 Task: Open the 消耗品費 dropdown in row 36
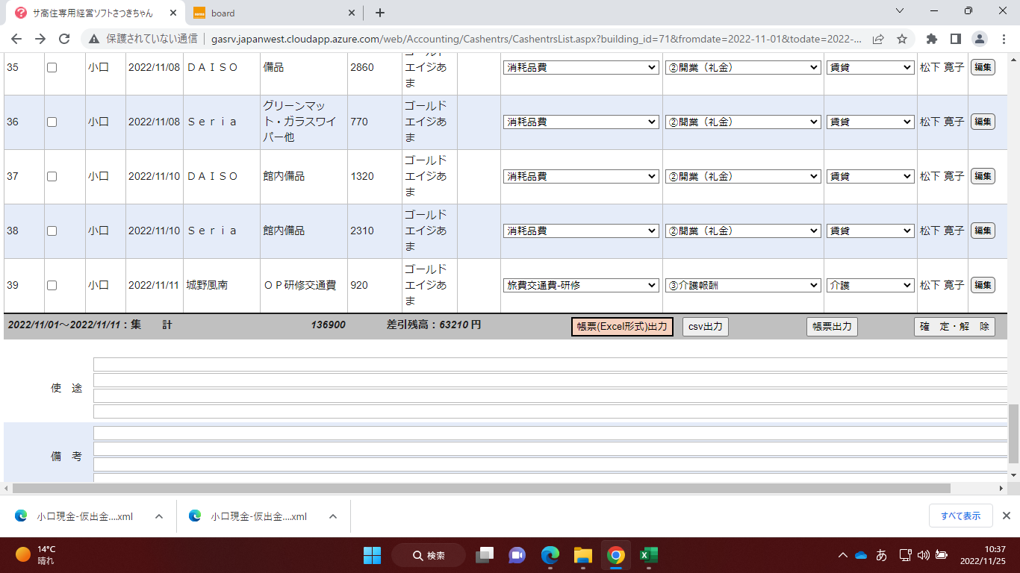(581, 122)
